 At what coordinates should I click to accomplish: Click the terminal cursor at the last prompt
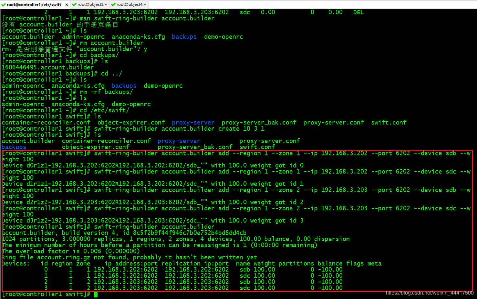pyautogui.click(x=96, y=294)
